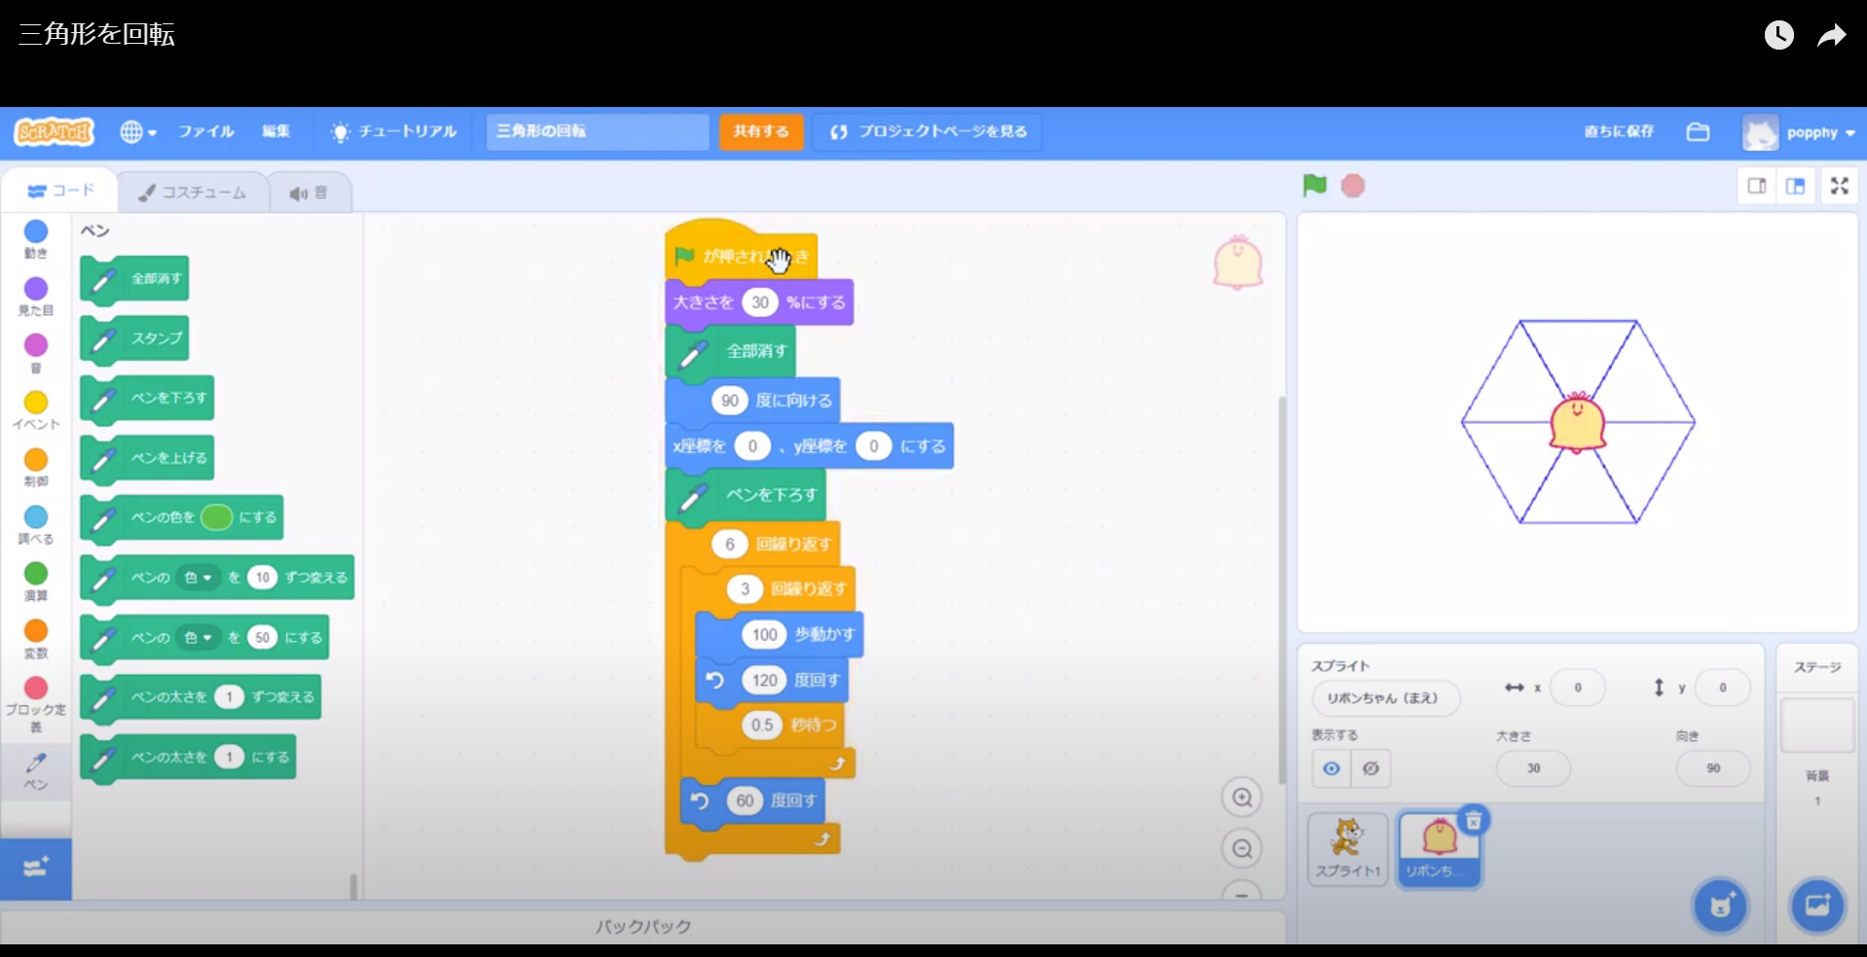Pick the green pen color swatch
The image size is (1867, 957).
(x=216, y=517)
